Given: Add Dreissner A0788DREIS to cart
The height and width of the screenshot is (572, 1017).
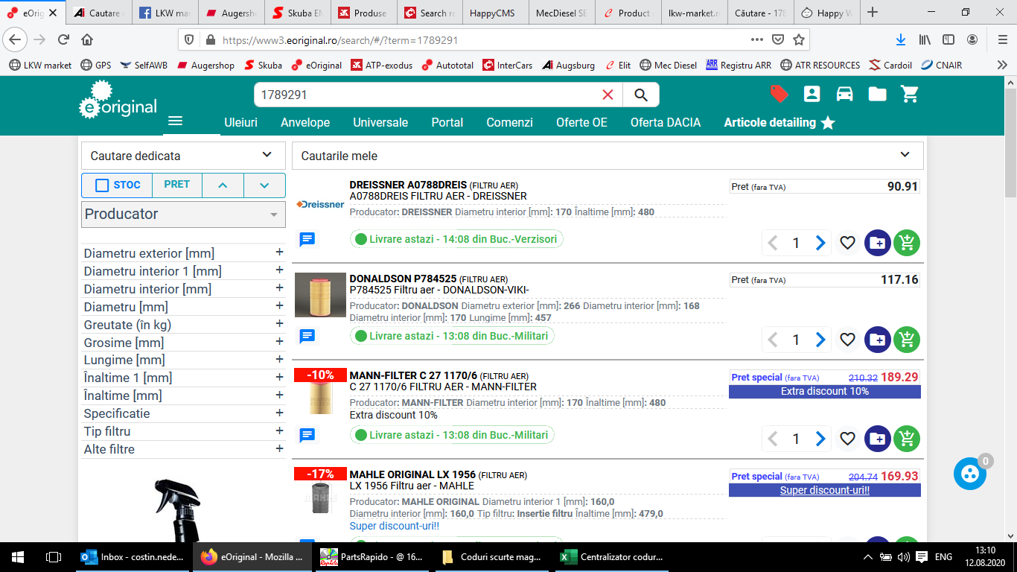Looking at the screenshot, I should 907,243.
